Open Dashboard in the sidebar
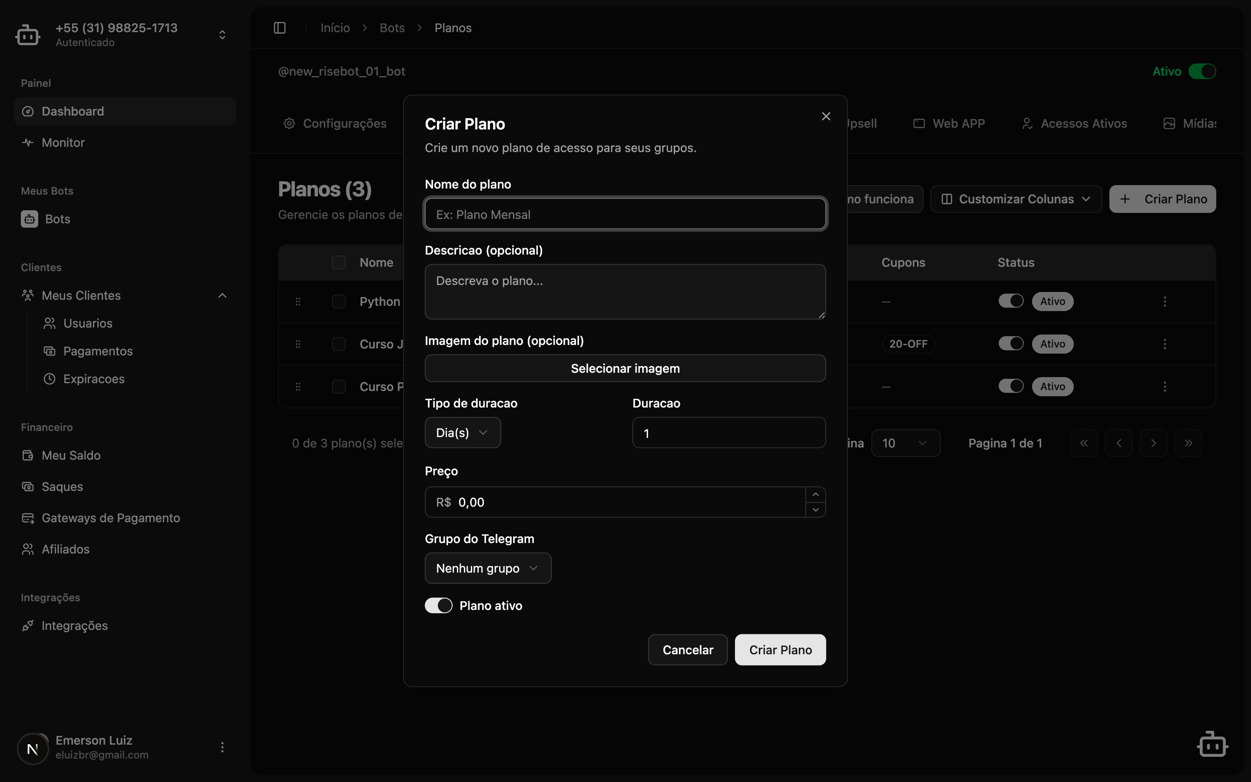Viewport: 1251px width, 782px height. [125, 111]
